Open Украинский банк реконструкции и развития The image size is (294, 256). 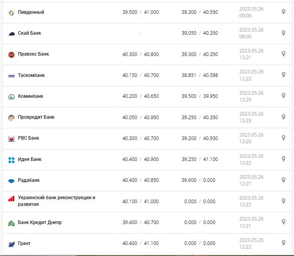click(x=56, y=201)
